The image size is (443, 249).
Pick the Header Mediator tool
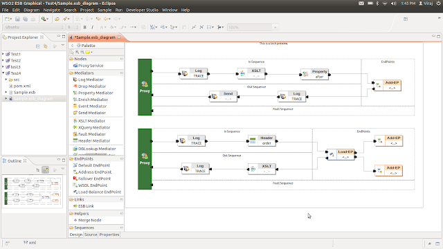(91, 140)
